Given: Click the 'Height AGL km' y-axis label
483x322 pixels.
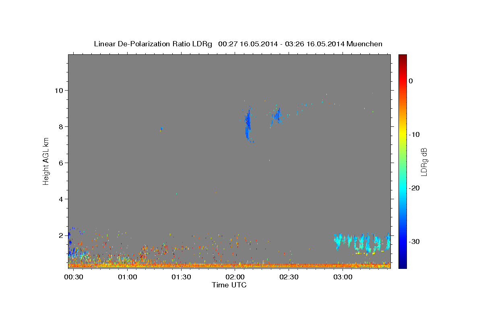Looking at the screenshot, I should 46,161.
